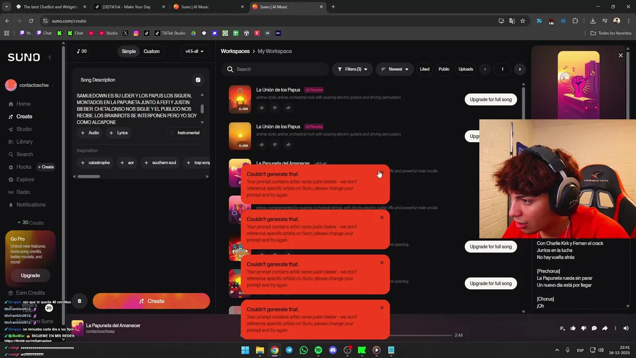The image size is (636, 358).
Task: Dislike the playing song in player bar
Action: click(583, 328)
